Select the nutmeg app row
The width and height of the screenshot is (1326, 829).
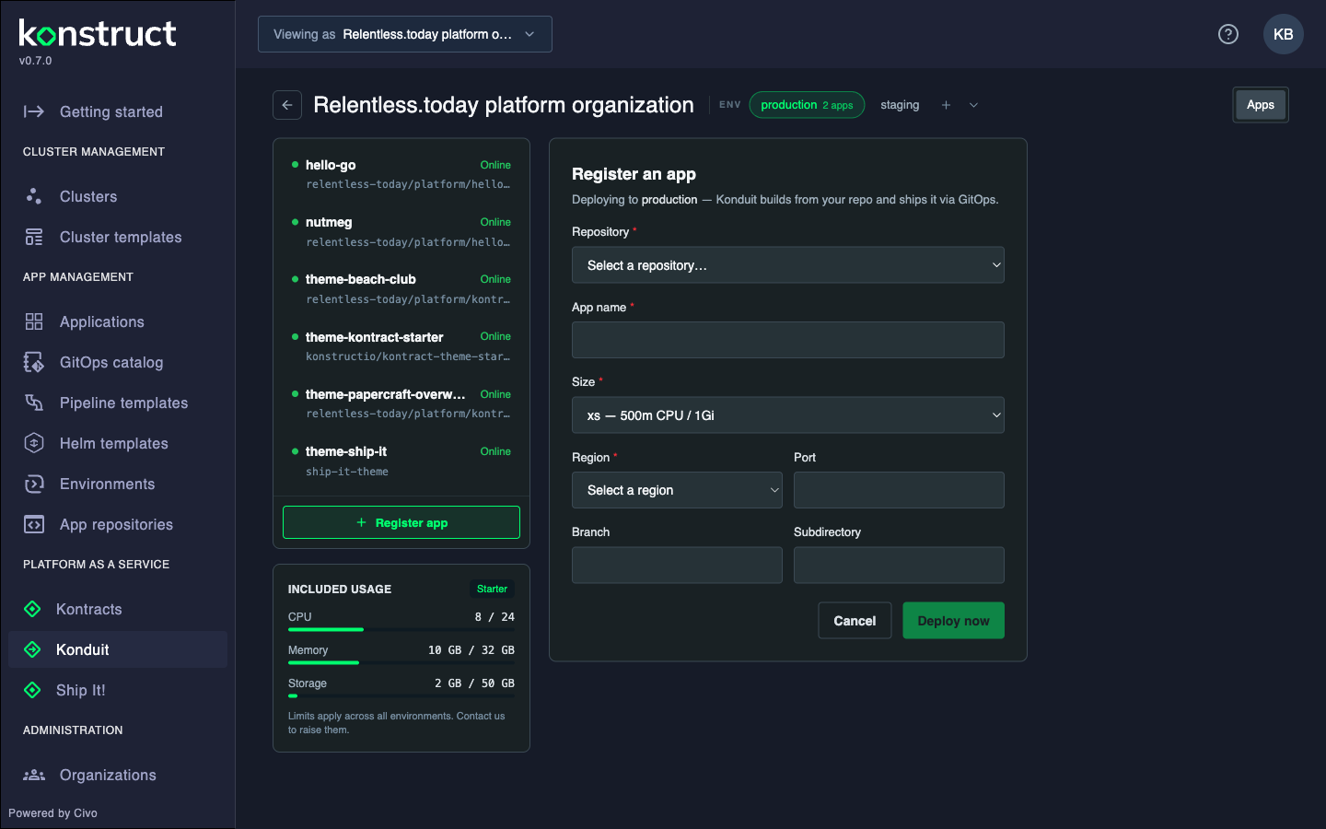(x=401, y=231)
